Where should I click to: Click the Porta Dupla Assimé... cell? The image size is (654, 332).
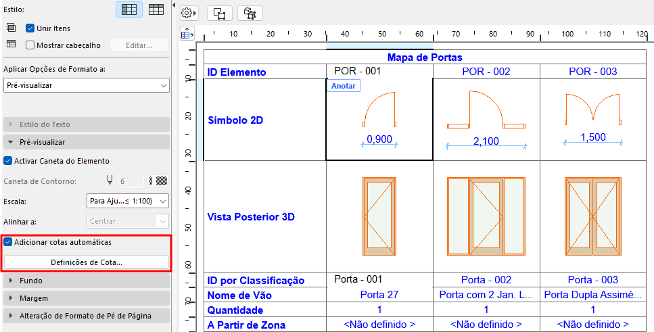(593, 295)
